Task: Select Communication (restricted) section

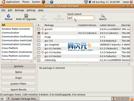Action: 17,40
